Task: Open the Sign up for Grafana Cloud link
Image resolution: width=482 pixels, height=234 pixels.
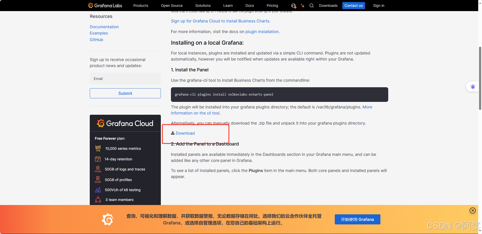Action: (x=220, y=21)
